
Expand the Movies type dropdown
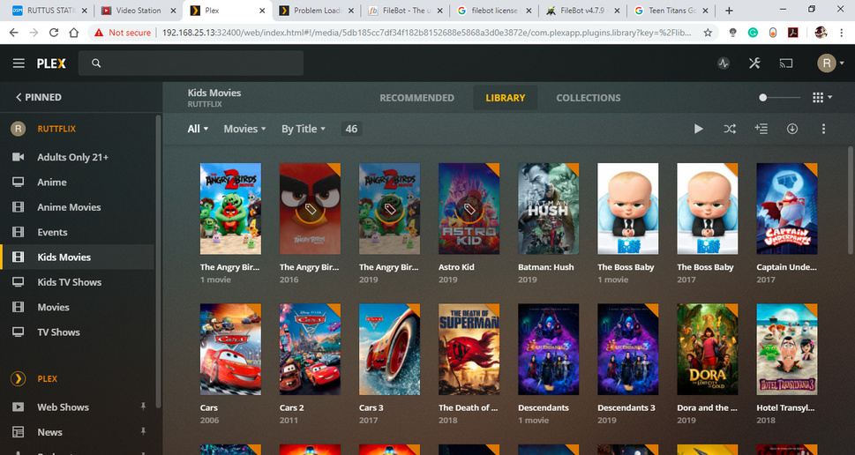(x=244, y=129)
